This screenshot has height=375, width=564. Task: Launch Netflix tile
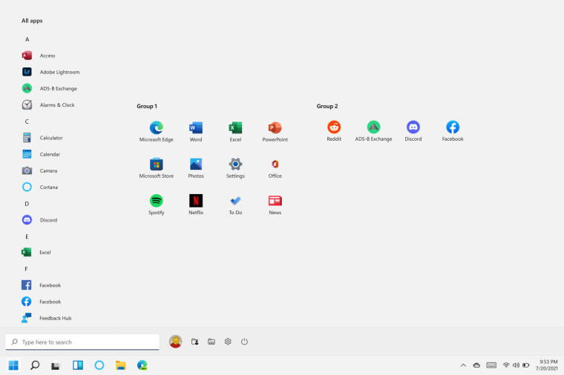click(196, 205)
